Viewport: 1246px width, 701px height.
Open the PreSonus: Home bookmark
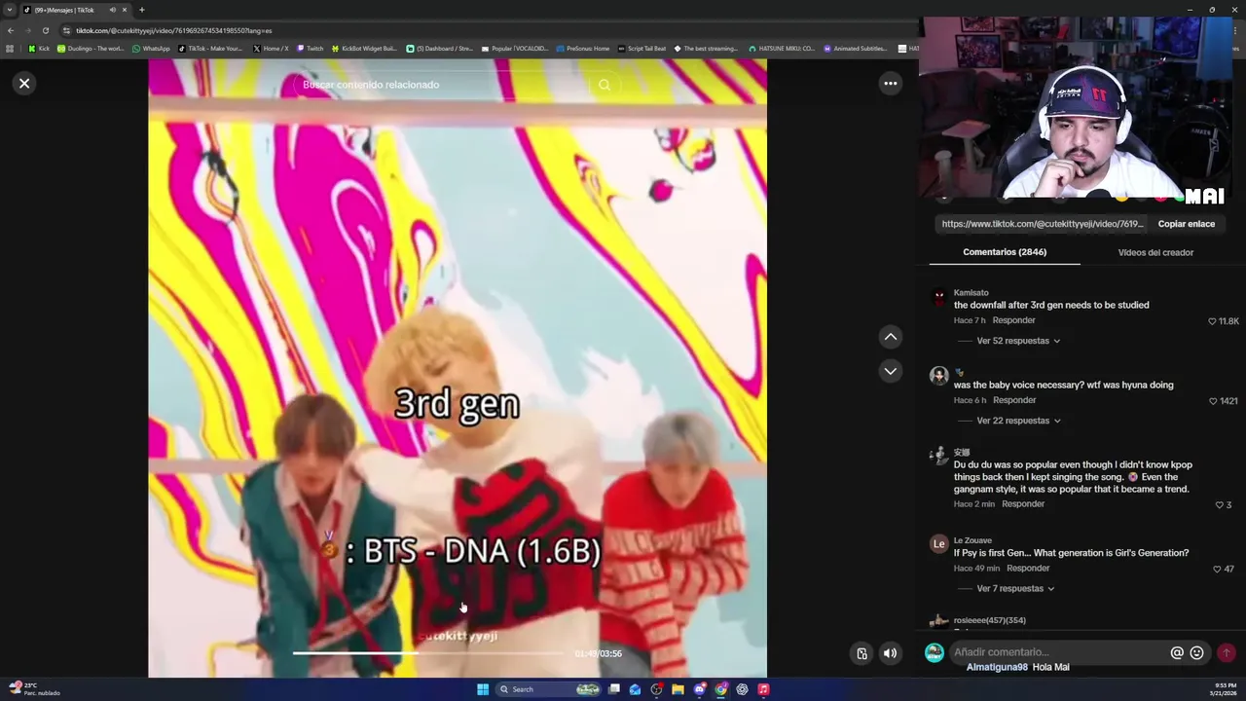(x=582, y=49)
